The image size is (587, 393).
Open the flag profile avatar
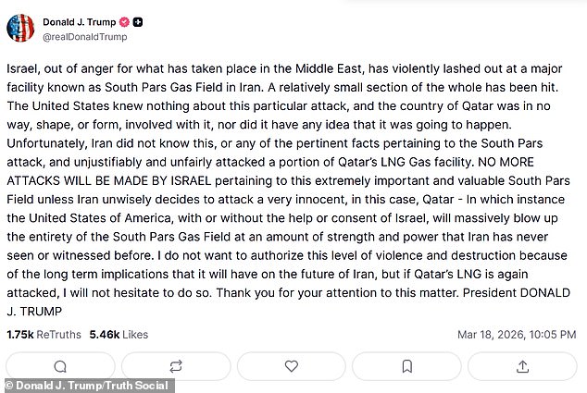click(x=20, y=29)
